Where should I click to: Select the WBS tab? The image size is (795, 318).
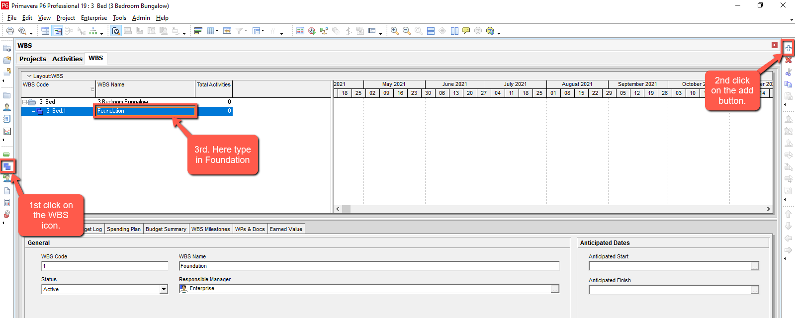pos(96,58)
